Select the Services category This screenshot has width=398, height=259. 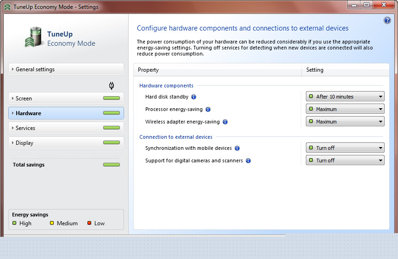(x=66, y=128)
